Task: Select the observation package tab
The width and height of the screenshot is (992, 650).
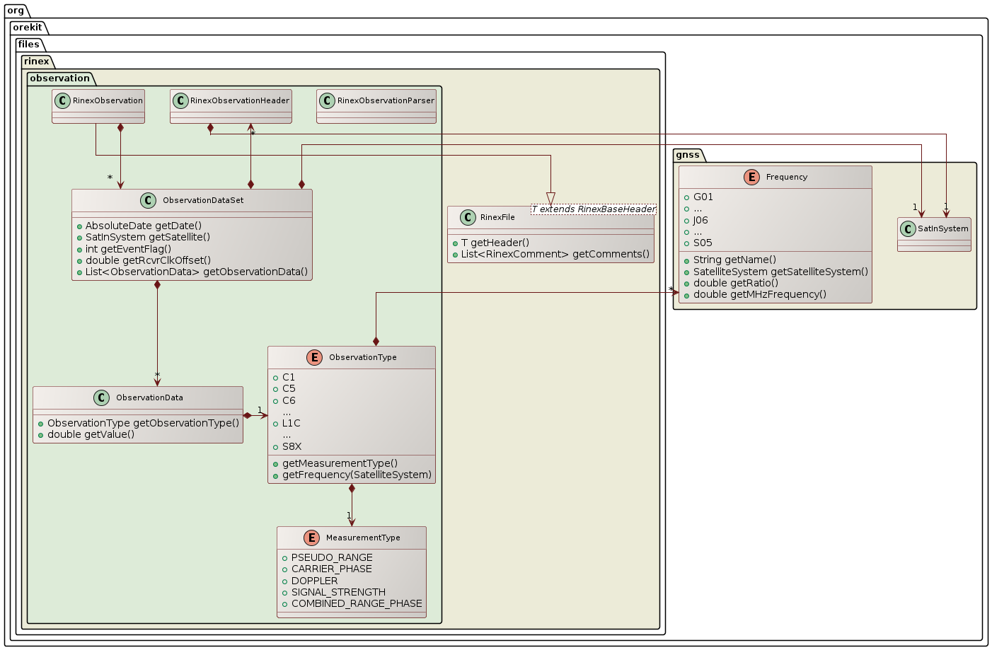Action: 60,79
